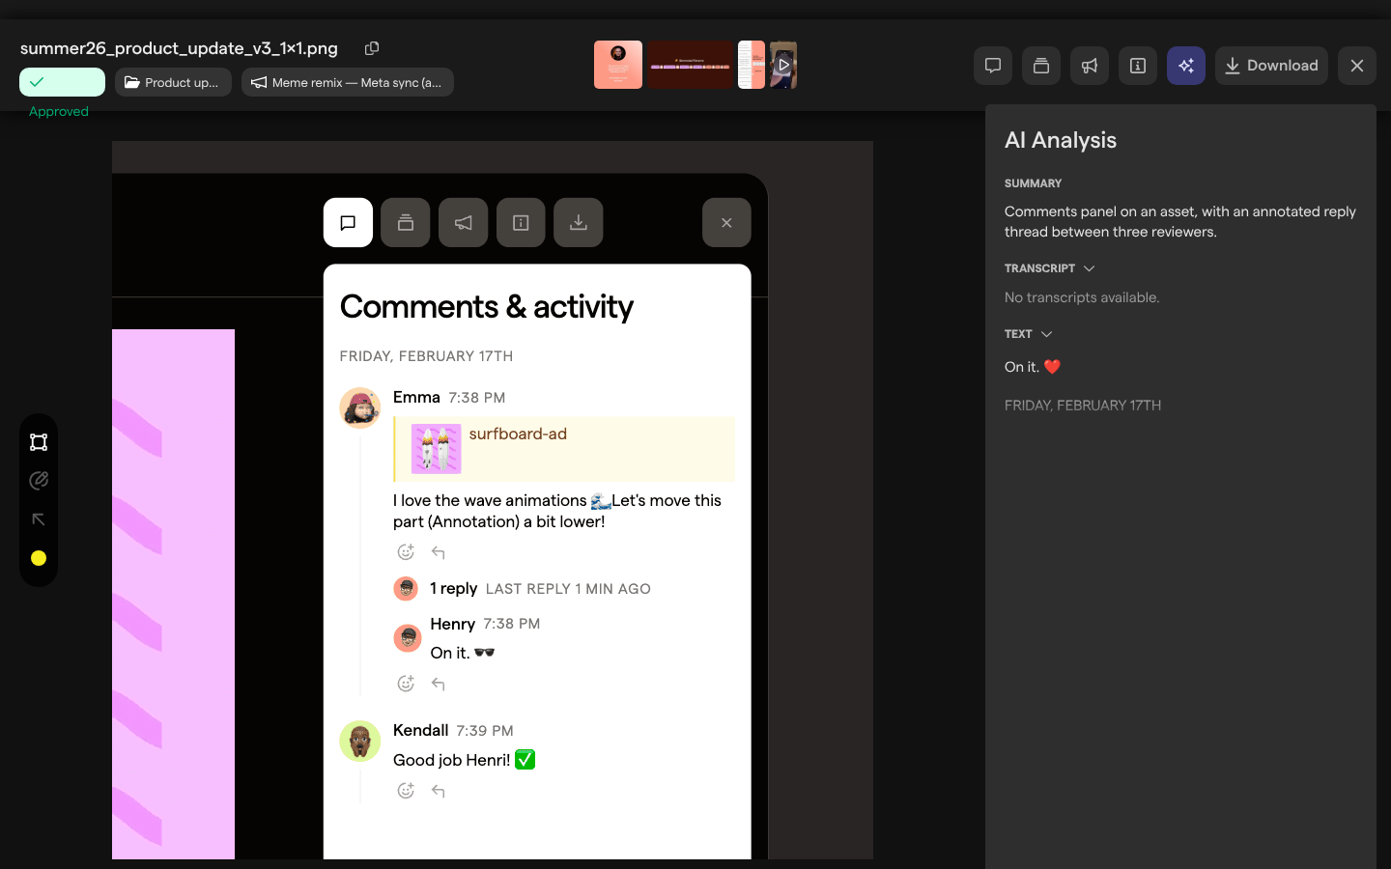
Task: Add emoji reaction to Henry's reply
Action: (406, 684)
